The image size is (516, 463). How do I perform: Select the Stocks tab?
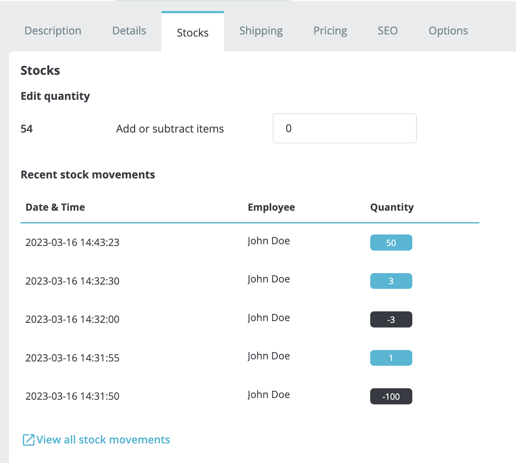tap(193, 33)
